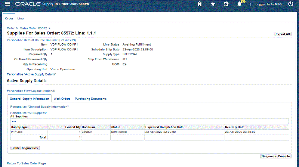299x167 pixels.
Task: Click Personalize "Active Supply Details" link
Action: click(x=31, y=74)
